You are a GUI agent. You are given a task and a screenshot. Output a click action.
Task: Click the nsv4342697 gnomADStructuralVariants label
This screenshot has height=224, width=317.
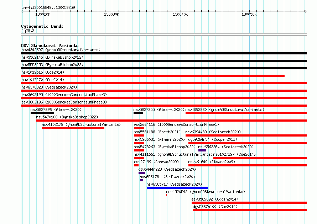[61, 50]
